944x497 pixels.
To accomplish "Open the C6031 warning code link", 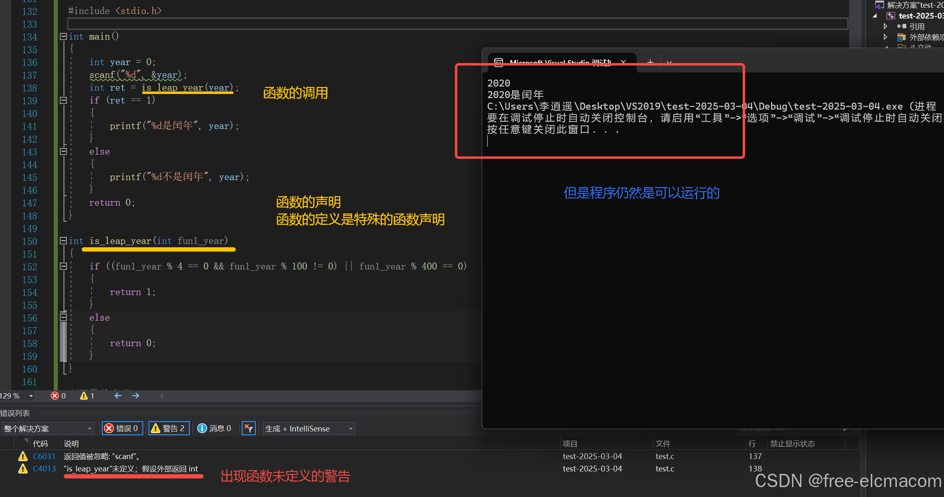I will (44, 456).
